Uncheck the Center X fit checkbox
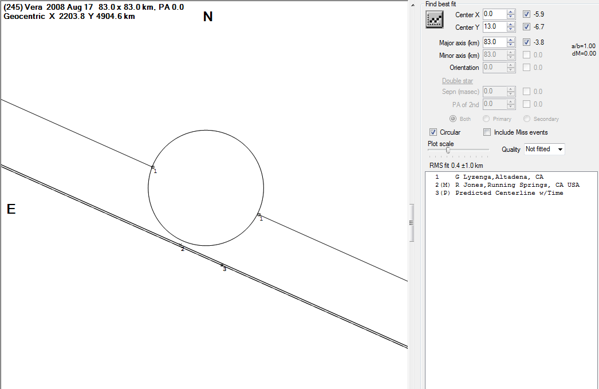The height and width of the screenshot is (389, 599). [x=526, y=14]
